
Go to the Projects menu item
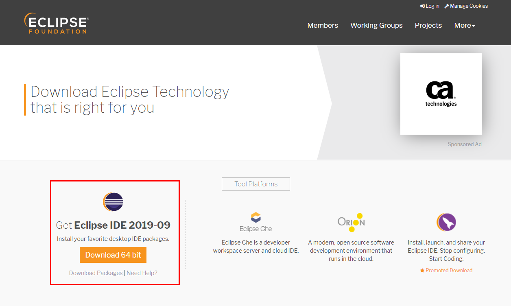point(428,25)
